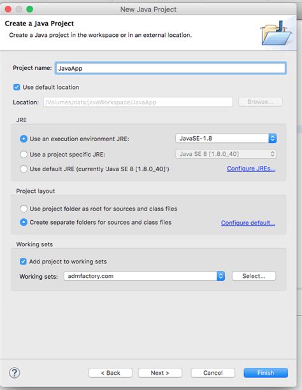Click the 'New Java Project' window title

click(x=148, y=10)
